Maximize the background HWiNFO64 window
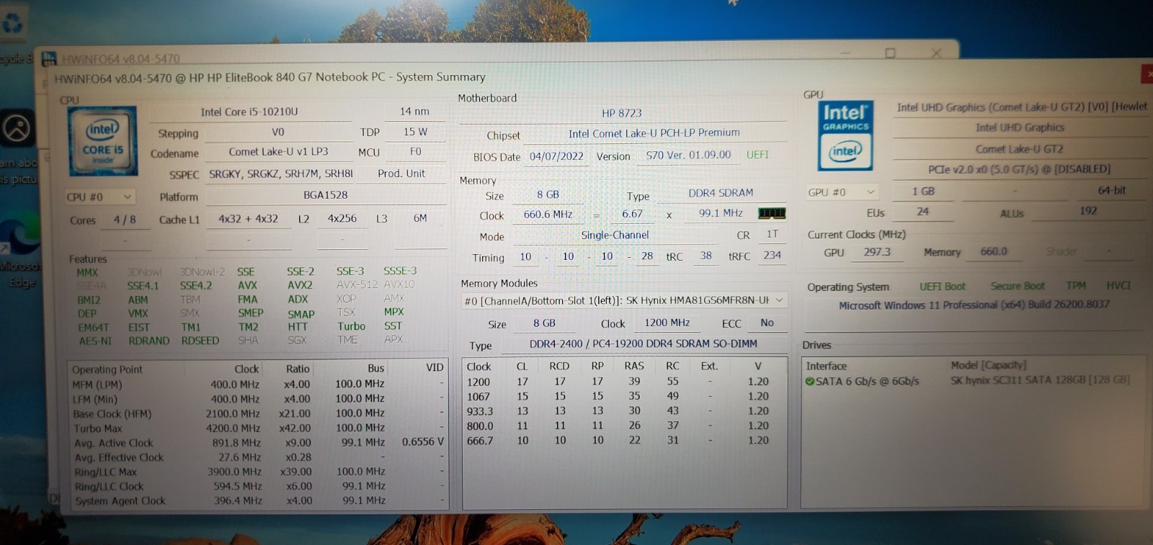 click(x=890, y=53)
